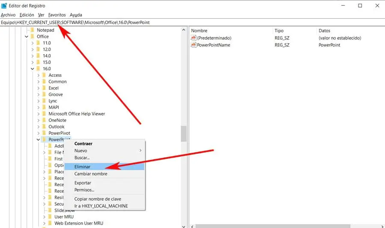Viewport: 385px width, 228px height.
Task: Expand the 15.0 tree node
Action: (x=33, y=62)
